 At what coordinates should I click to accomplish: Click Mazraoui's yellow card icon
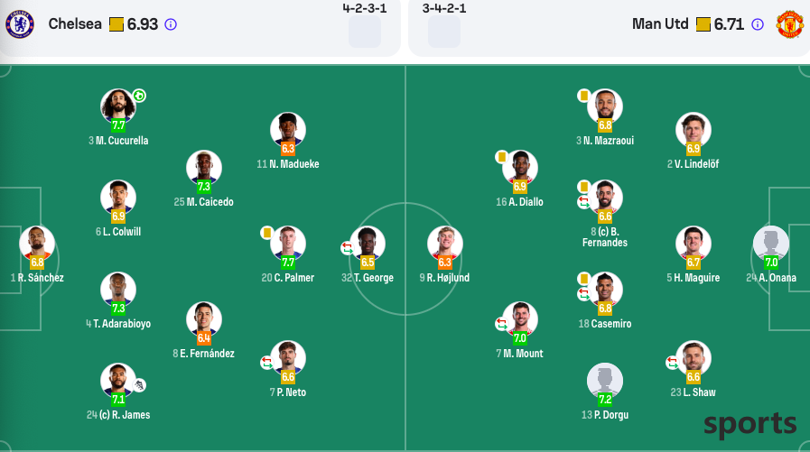583,96
